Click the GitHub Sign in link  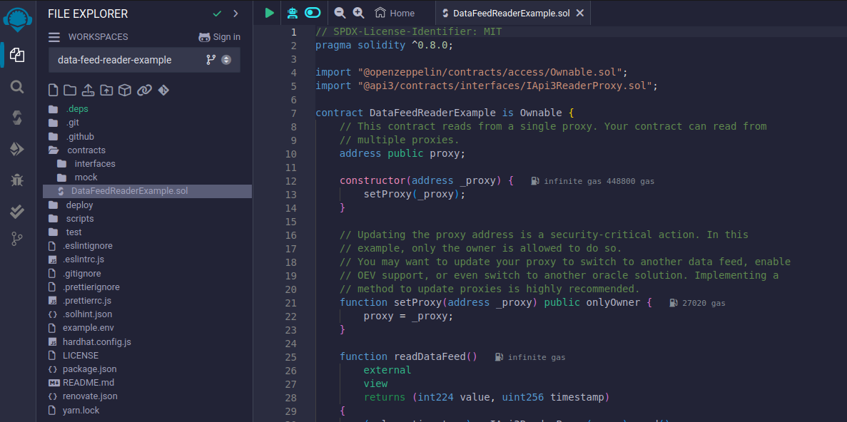coord(220,37)
